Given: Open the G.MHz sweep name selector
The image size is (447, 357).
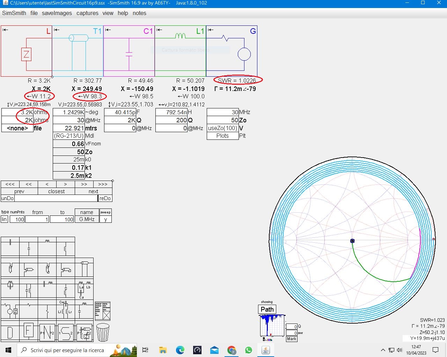Looking at the screenshot, I should click(87, 219).
